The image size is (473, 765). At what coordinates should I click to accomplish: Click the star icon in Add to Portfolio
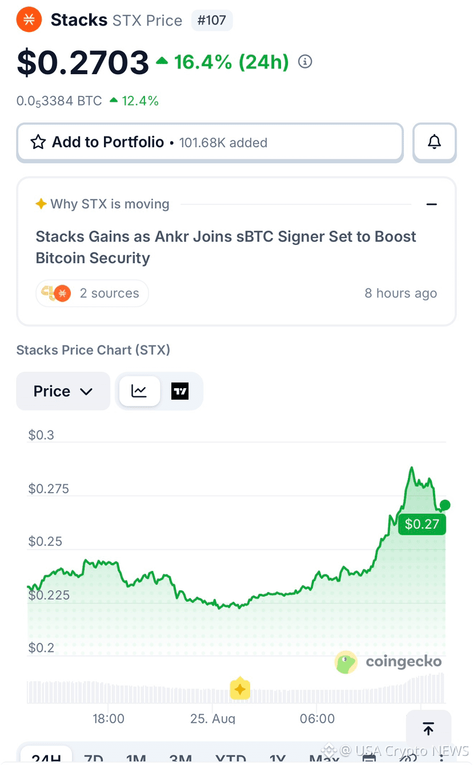coord(38,142)
